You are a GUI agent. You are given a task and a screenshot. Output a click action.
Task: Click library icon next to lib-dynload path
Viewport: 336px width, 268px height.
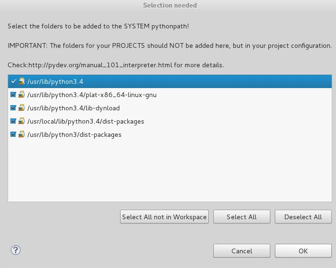click(x=21, y=108)
